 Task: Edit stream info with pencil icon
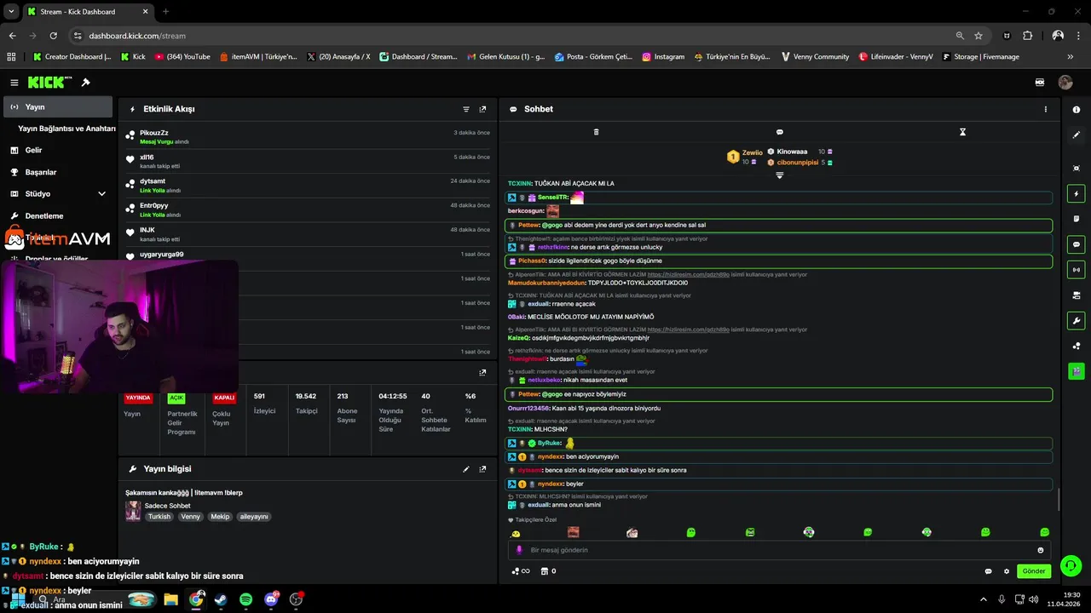tap(466, 469)
